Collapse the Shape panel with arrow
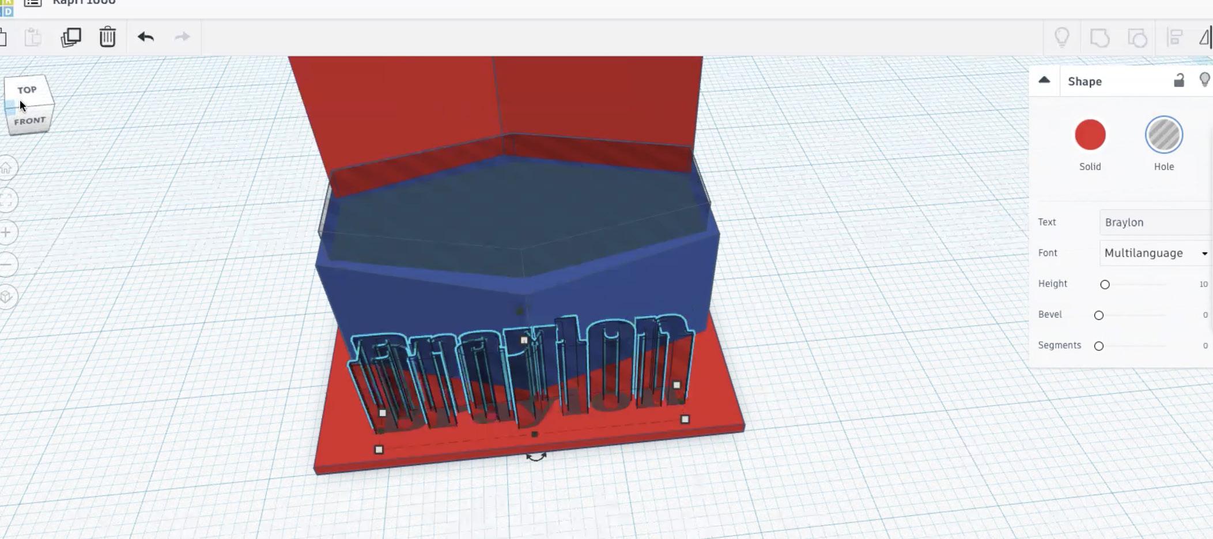The width and height of the screenshot is (1213, 539). [1044, 80]
